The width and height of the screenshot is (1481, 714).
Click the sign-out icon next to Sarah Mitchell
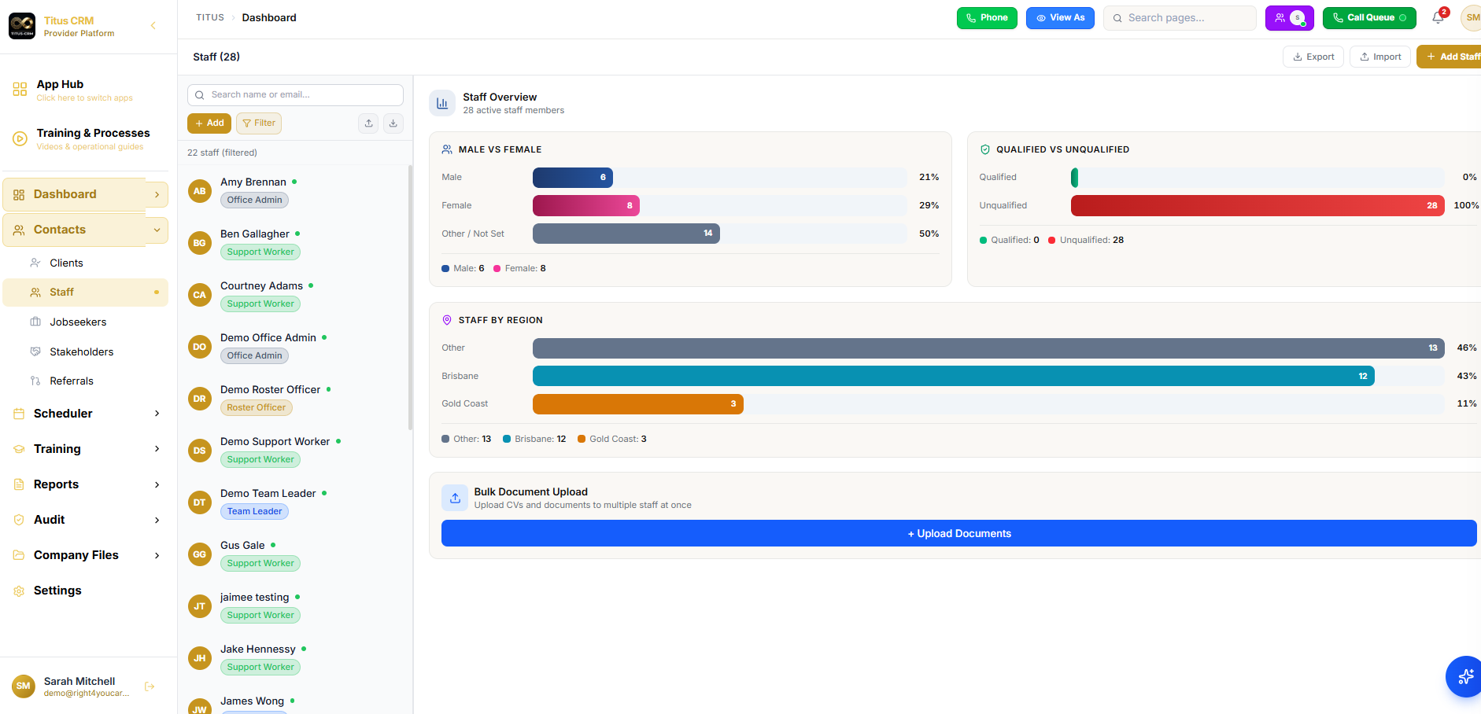tap(150, 686)
